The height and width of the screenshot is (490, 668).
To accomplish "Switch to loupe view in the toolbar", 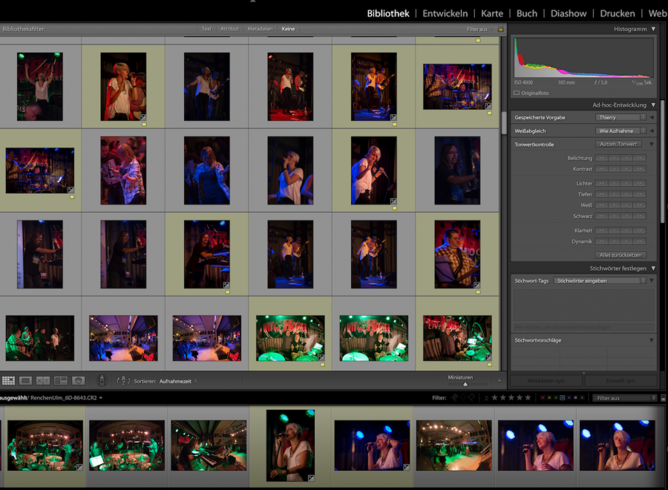I will pos(26,380).
